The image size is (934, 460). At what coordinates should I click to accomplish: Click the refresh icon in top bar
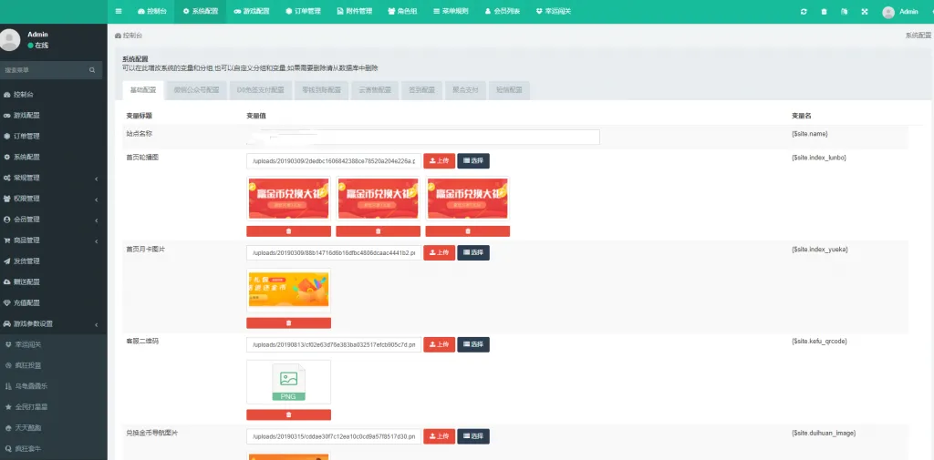(804, 11)
